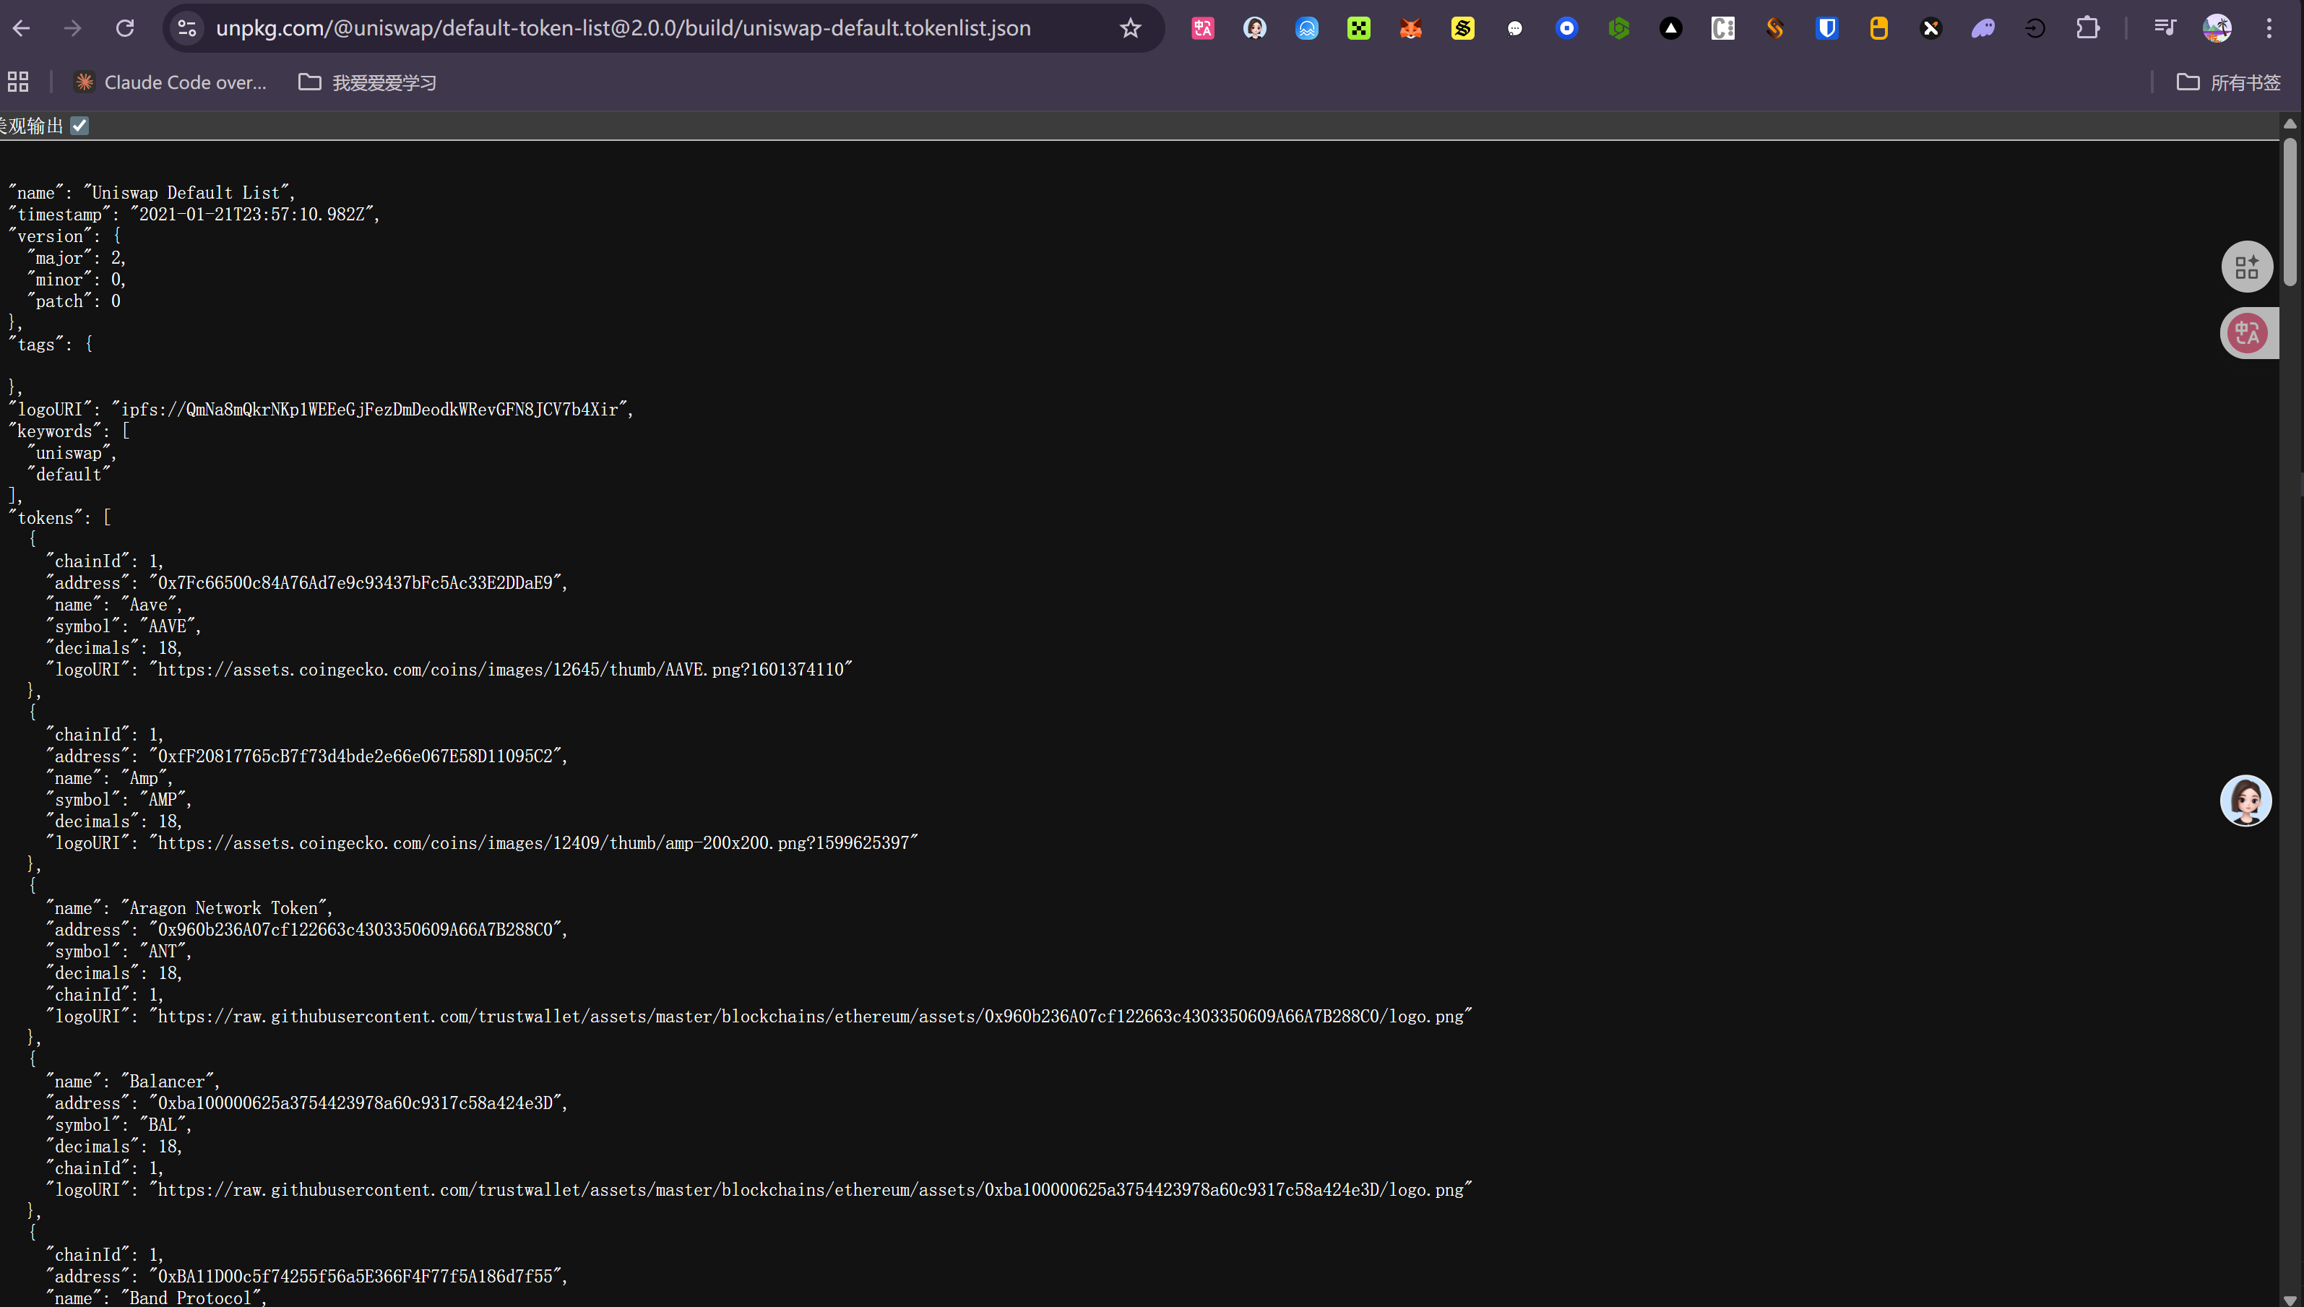This screenshot has height=1307, width=2304.
Task: Click the vertical scrollbar thumb
Action: [2290, 211]
